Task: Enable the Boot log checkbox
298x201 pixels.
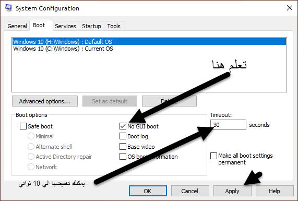Action: [123, 136]
